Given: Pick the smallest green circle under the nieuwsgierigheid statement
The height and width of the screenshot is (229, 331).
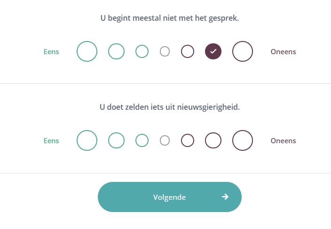Looking at the screenshot, I should point(142,140).
